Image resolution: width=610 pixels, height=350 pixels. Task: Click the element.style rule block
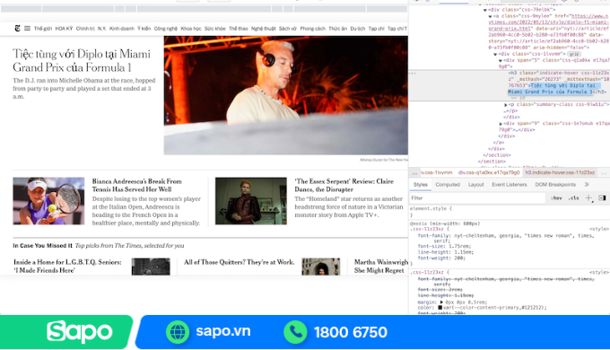click(510, 212)
